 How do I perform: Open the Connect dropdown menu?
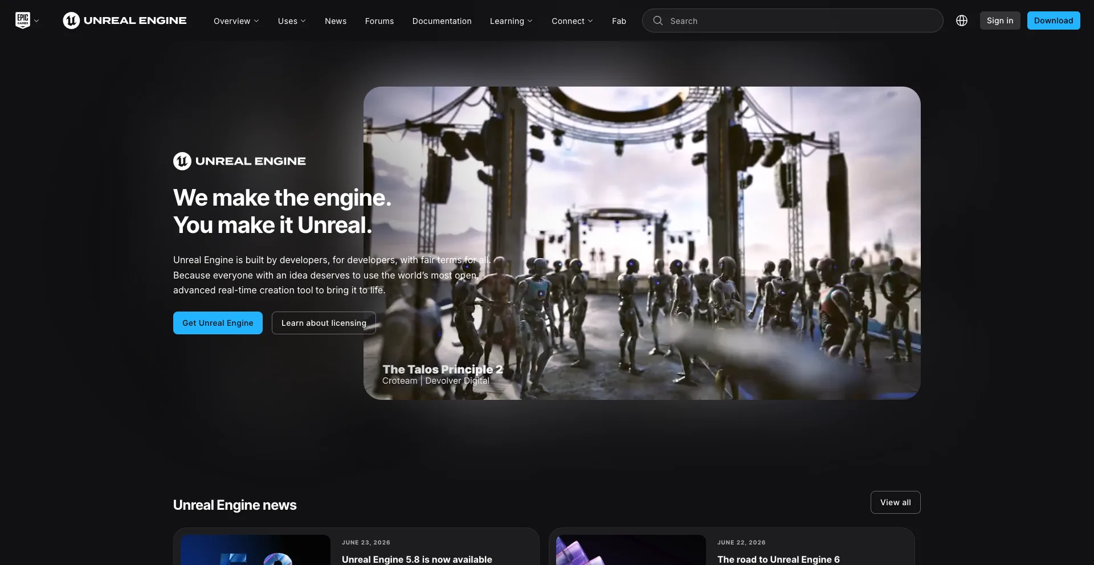(x=572, y=21)
